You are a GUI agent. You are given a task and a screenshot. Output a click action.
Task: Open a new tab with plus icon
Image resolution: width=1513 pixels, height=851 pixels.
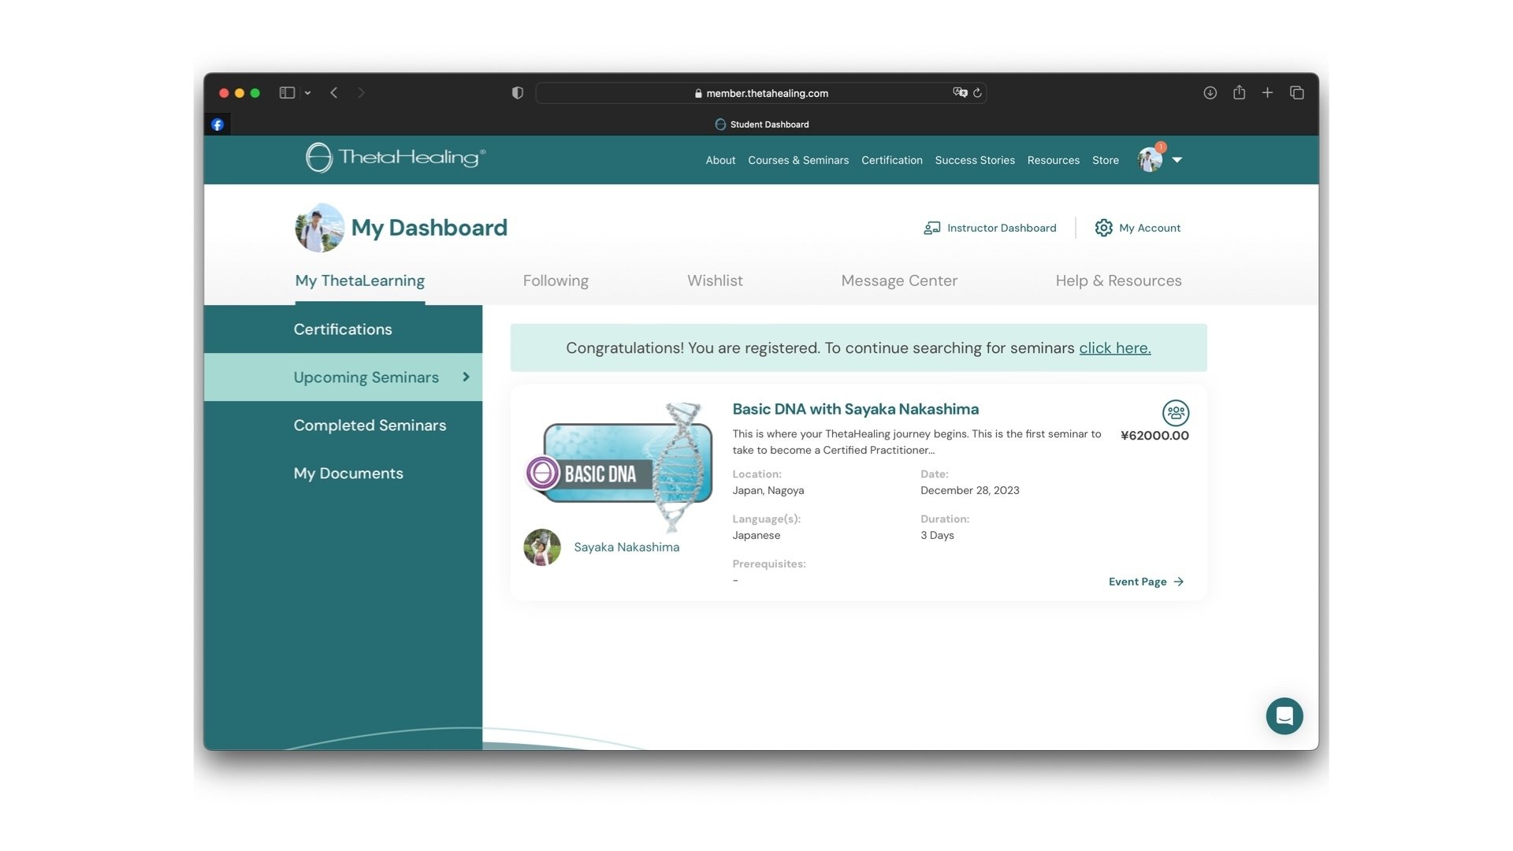[x=1267, y=93]
